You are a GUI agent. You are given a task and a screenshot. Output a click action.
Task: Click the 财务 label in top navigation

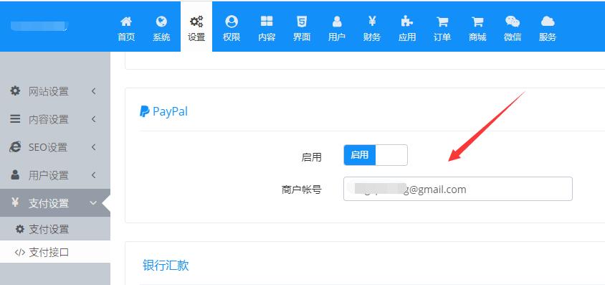[x=372, y=37]
